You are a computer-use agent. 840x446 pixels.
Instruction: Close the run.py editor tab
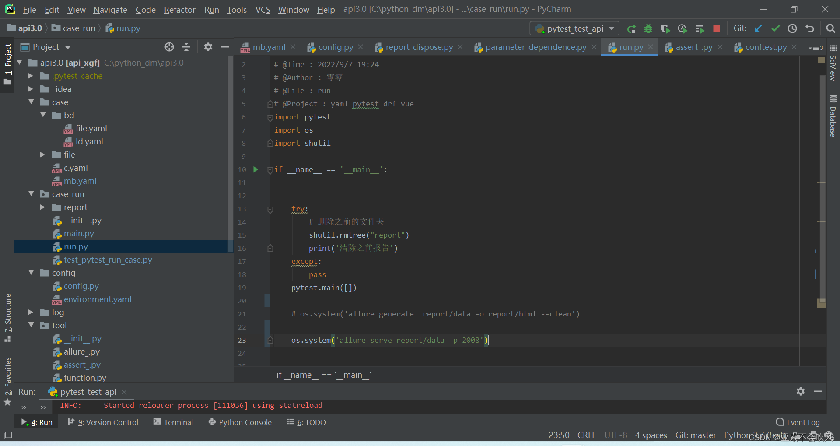click(x=651, y=47)
